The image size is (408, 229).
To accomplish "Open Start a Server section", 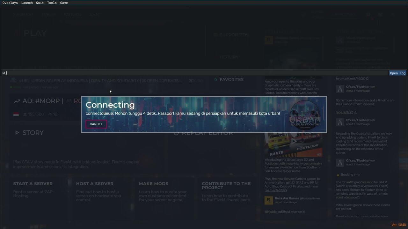I will (x=33, y=184).
